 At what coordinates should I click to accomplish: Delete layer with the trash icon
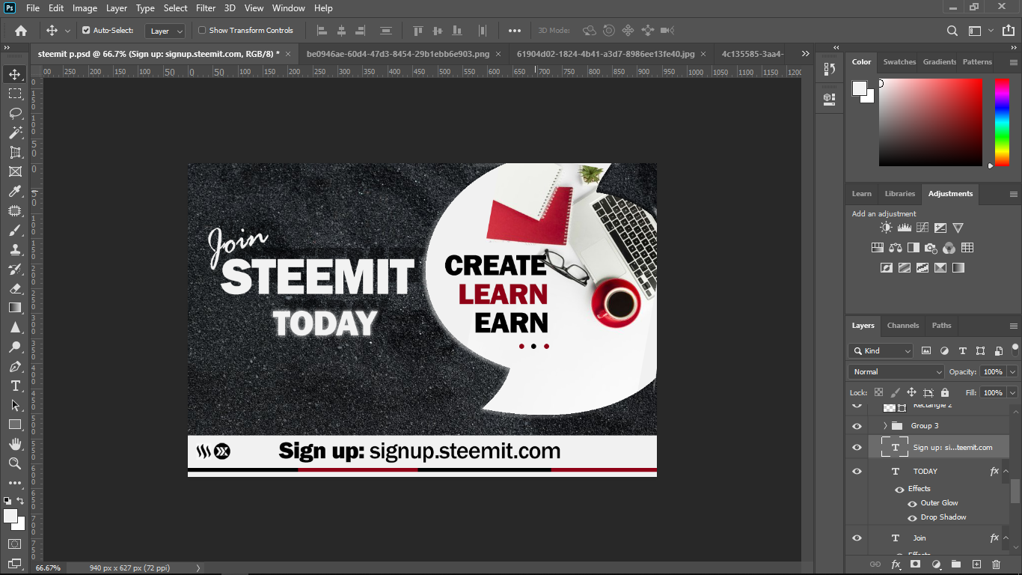(x=996, y=564)
